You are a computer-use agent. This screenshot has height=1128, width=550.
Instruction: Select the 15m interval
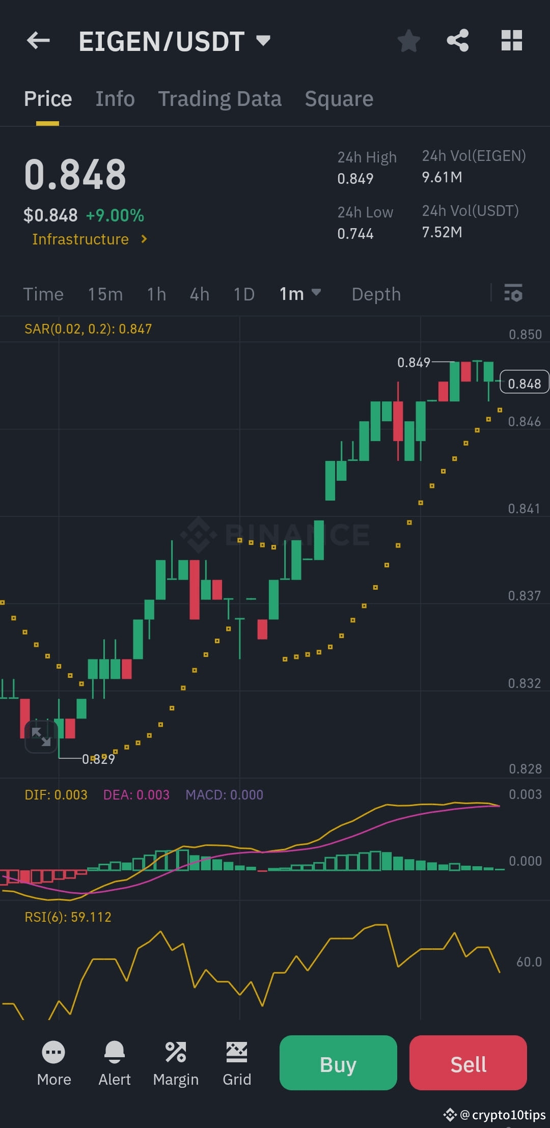pos(105,294)
